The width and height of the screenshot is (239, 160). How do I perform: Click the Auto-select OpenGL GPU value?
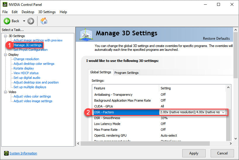(x=169, y=135)
